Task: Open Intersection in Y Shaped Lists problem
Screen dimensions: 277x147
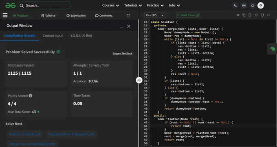Action: (71, 134)
